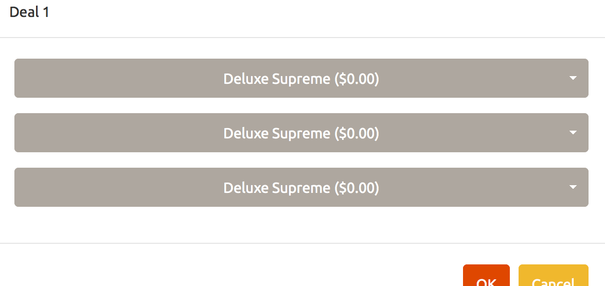Click 'Deluxe Supreme ($0.00)' text in last selector
605x286 pixels.
301,188
